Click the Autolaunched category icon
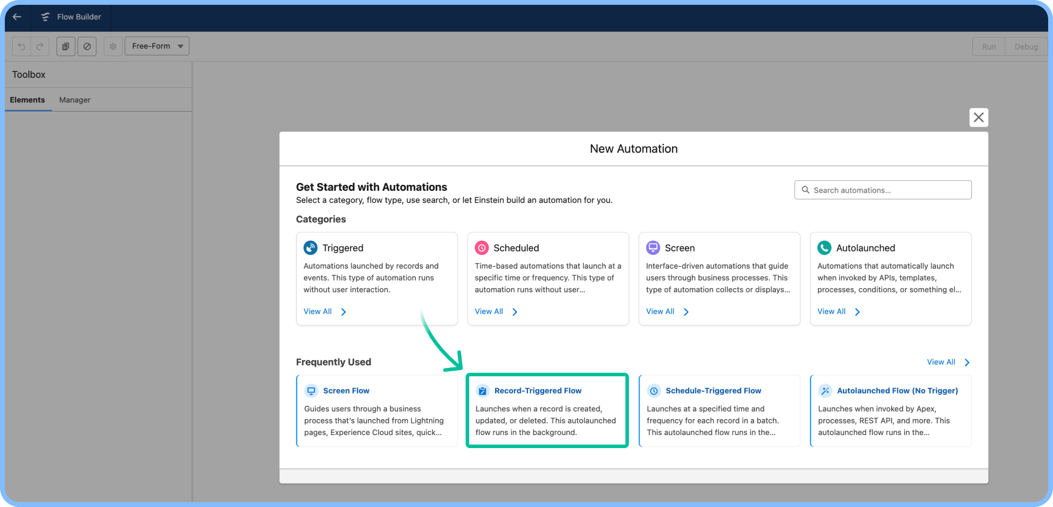Screen dimensions: 1053x507 coord(824,248)
